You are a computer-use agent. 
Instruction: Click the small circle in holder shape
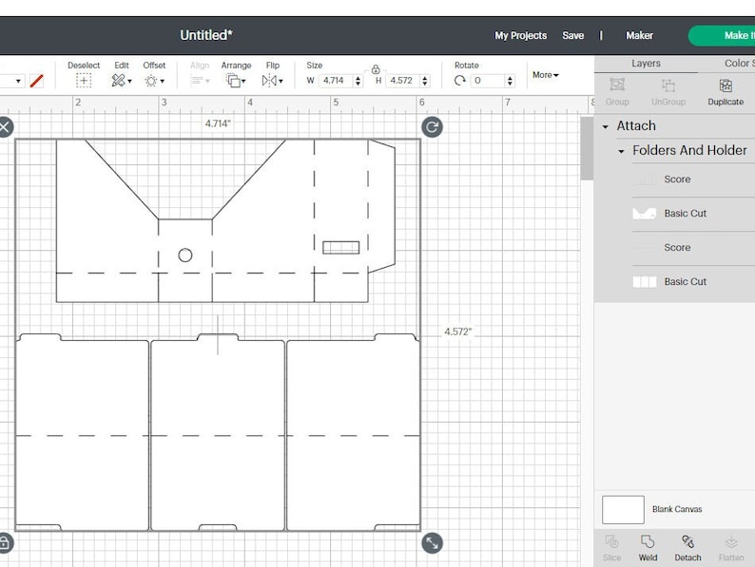185,255
